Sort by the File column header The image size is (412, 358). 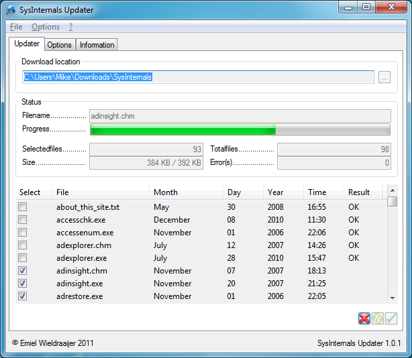101,192
